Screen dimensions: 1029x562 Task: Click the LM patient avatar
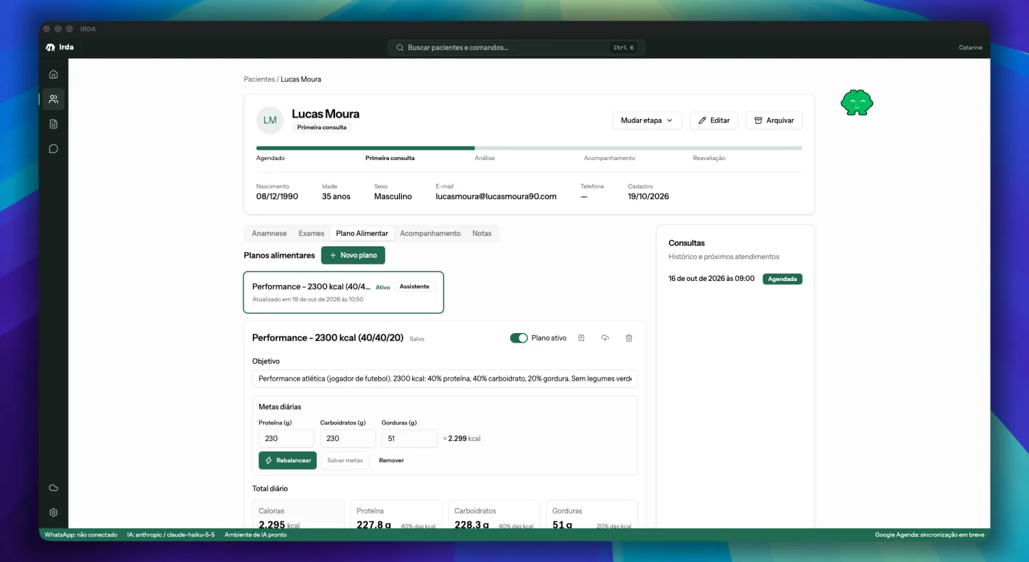[x=270, y=120]
